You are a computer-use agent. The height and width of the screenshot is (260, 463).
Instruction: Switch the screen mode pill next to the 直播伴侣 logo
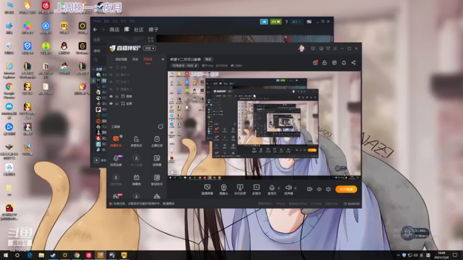click(150, 49)
